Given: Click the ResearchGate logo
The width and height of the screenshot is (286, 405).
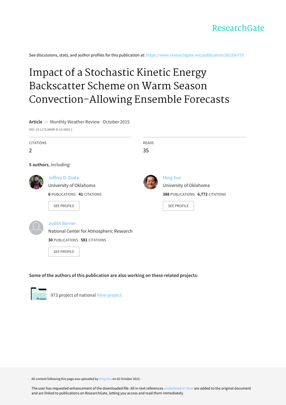Looking at the screenshot, I should click(x=238, y=28).
